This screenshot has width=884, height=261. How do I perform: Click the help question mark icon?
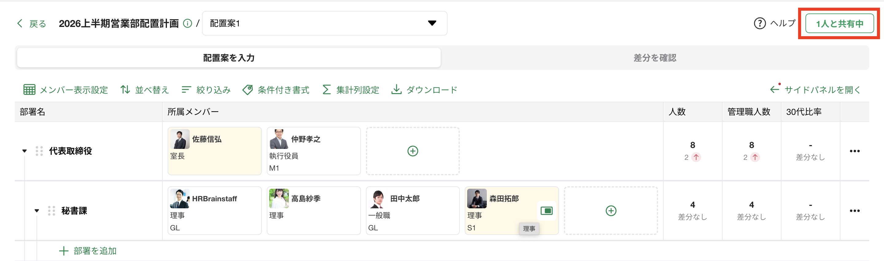click(x=759, y=23)
